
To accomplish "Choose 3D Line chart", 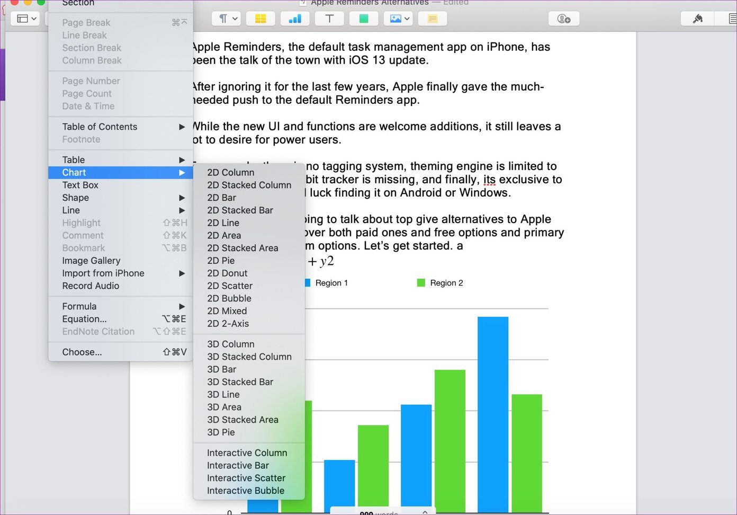I will pyautogui.click(x=249, y=395).
